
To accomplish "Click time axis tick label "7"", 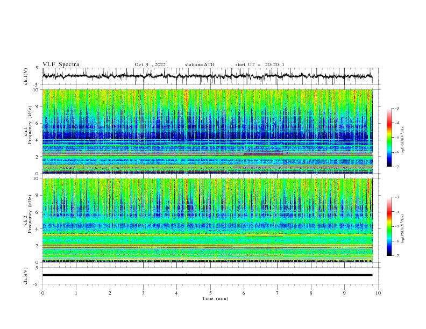I will 278,293.
